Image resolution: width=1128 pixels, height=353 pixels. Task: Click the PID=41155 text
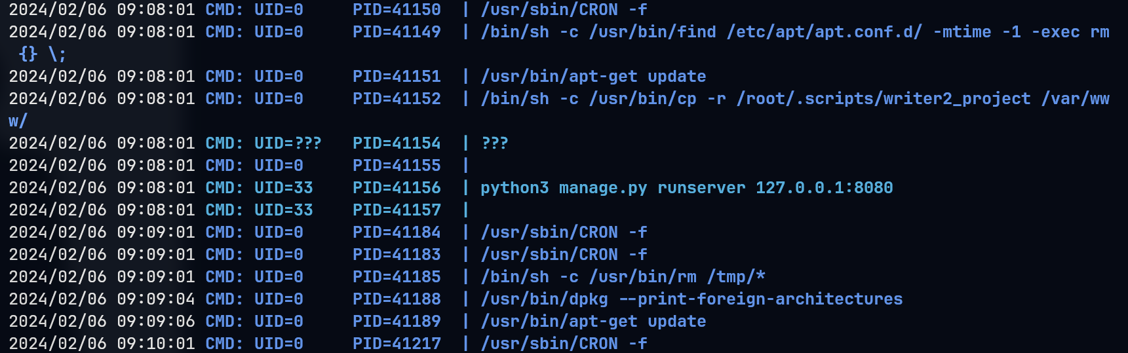397,166
